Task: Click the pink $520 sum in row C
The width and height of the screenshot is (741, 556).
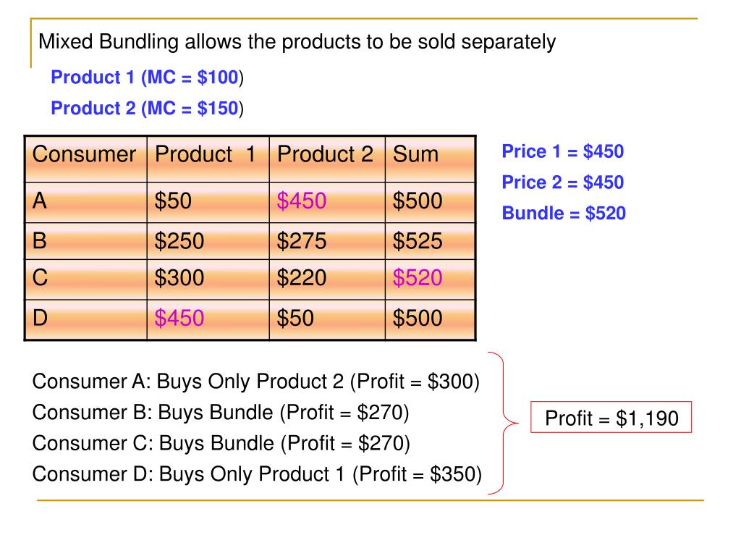Action: point(418,277)
